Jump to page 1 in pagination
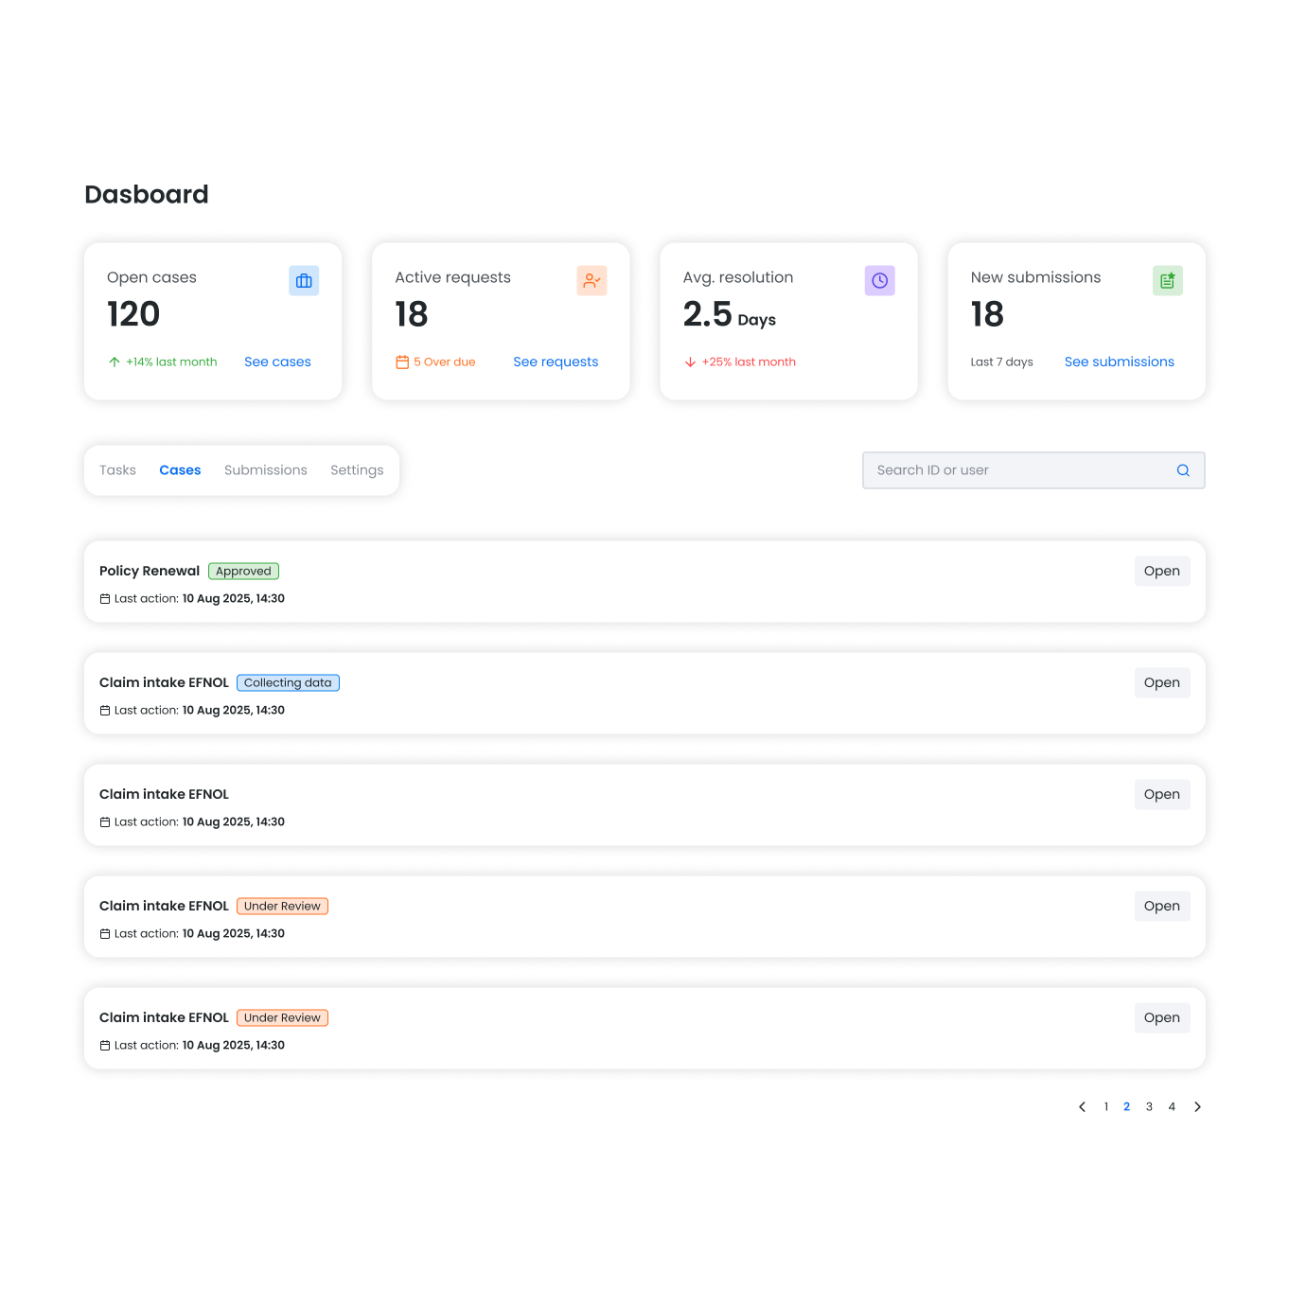The width and height of the screenshot is (1289, 1289). pyautogui.click(x=1105, y=1107)
